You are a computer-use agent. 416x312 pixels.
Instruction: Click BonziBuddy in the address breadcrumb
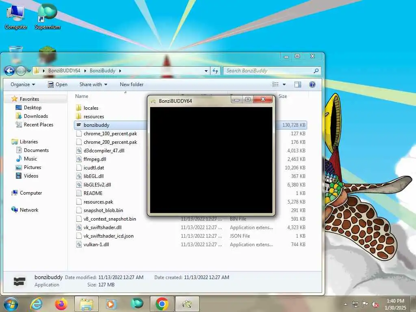click(102, 71)
